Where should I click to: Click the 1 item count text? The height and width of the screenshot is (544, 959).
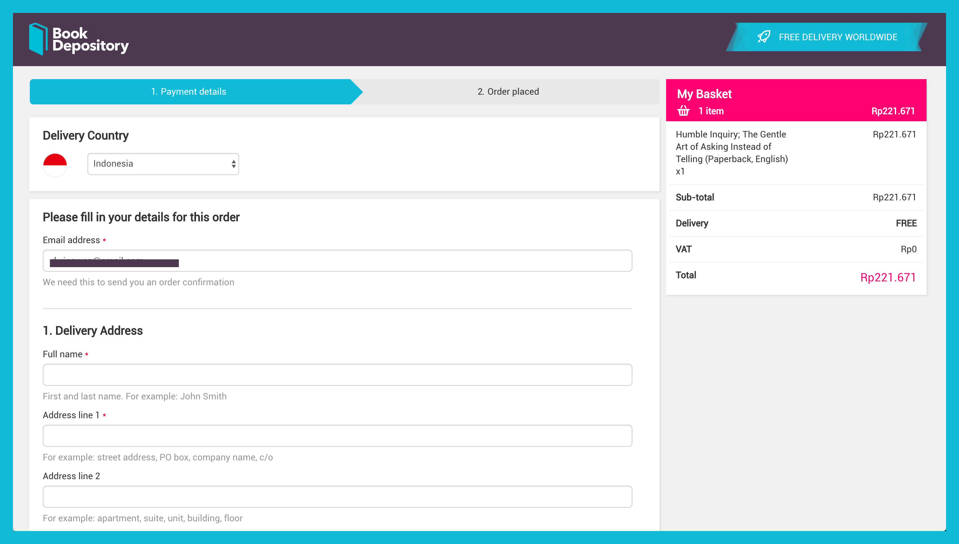tap(711, 111)
